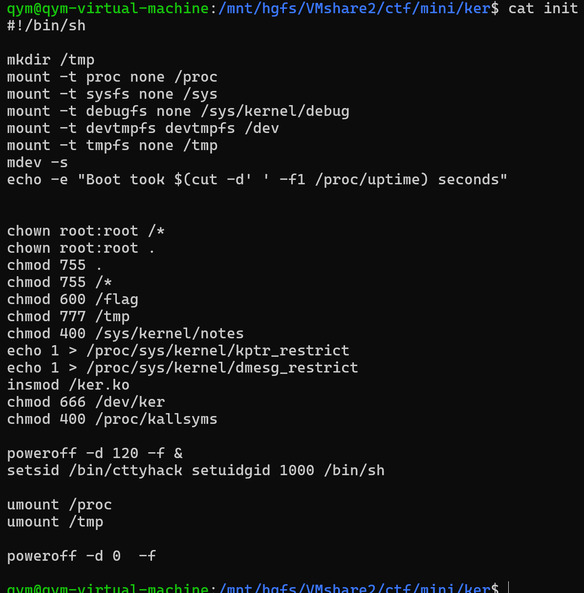Select the devtmpfs mount line
This screenshot has height=593, width=584.
143,129
